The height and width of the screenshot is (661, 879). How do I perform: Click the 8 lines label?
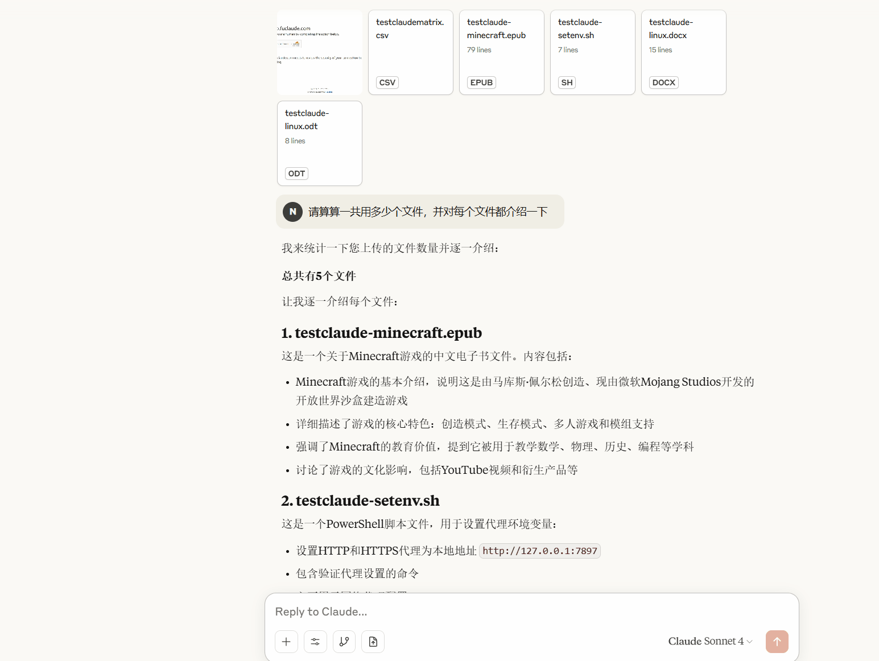[295, 141]
